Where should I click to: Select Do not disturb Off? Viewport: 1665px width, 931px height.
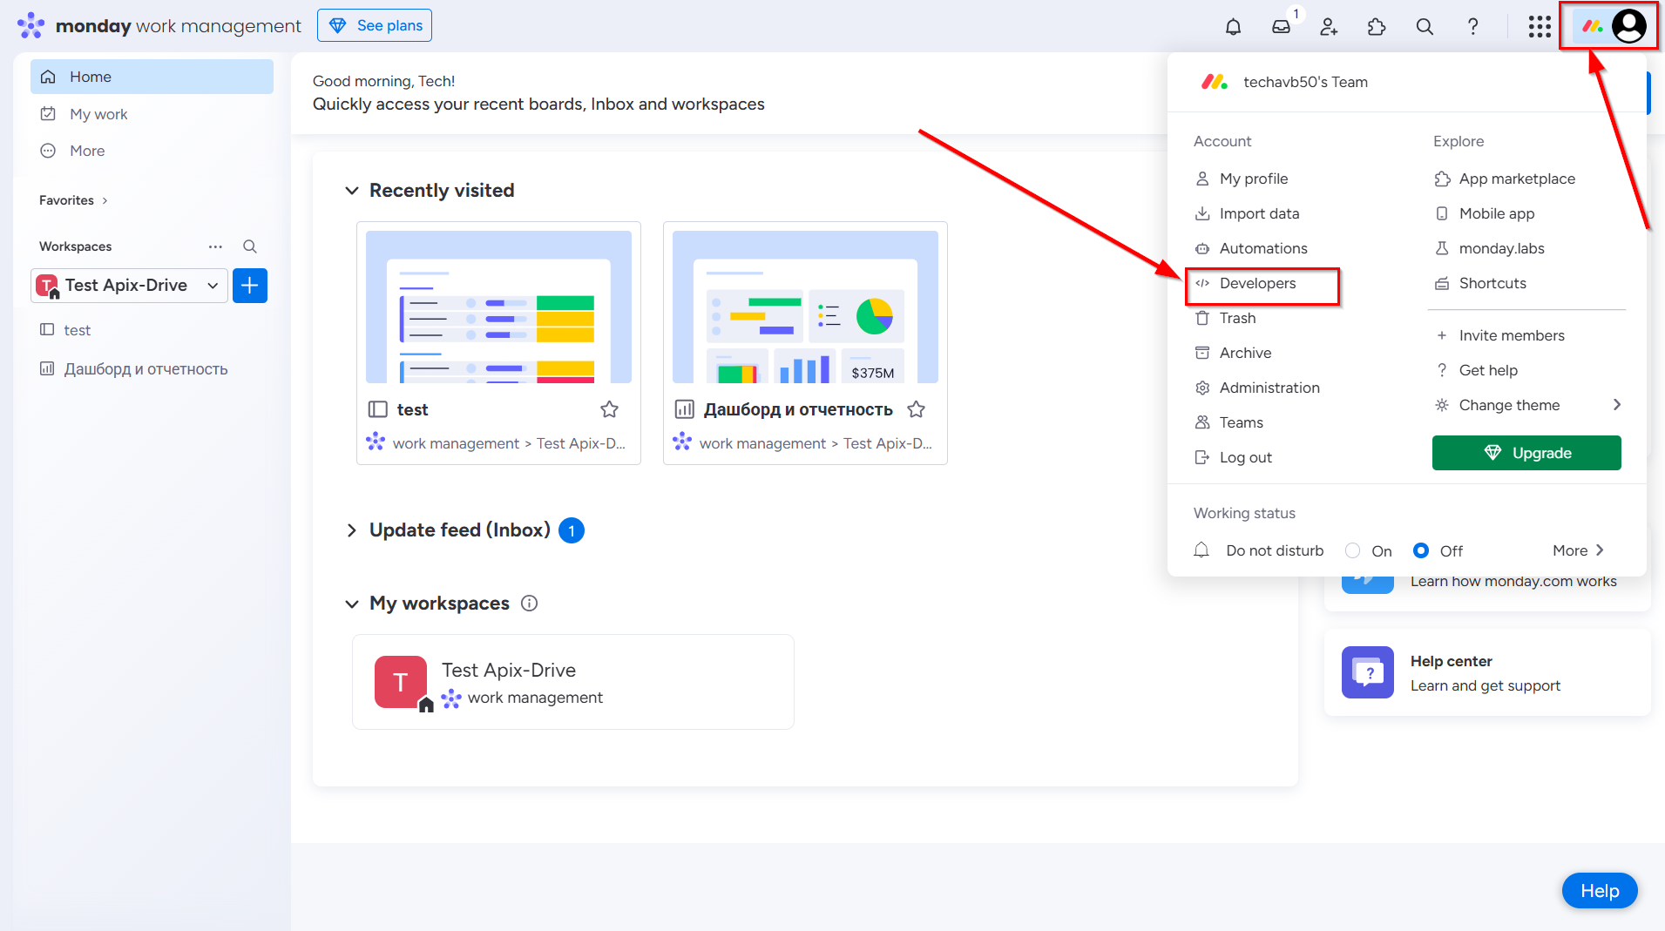(1421, 550)
